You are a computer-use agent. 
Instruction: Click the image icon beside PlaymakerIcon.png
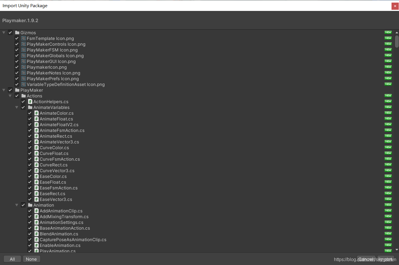point(24,67)
